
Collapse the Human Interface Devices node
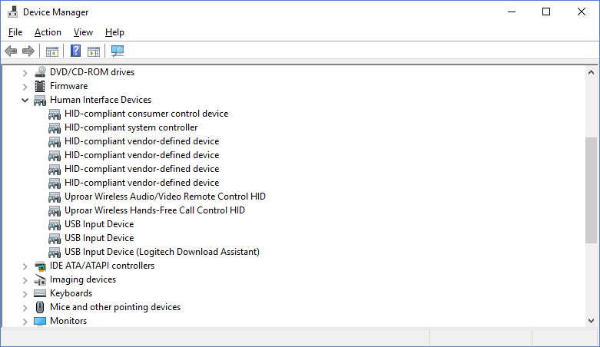[25, 100]
